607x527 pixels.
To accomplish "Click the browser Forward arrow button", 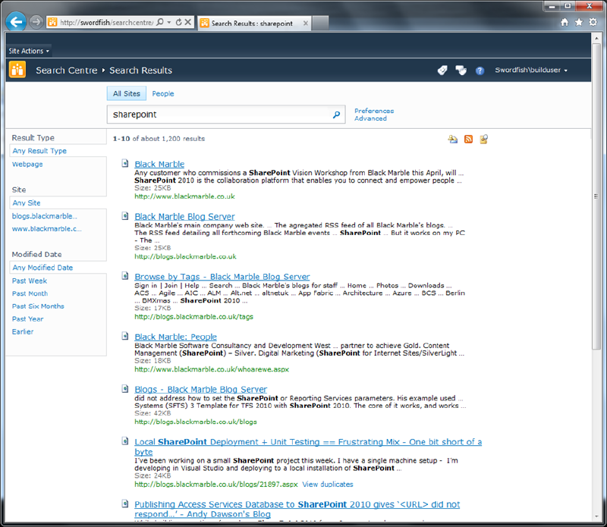I will [x=36, y=22].
